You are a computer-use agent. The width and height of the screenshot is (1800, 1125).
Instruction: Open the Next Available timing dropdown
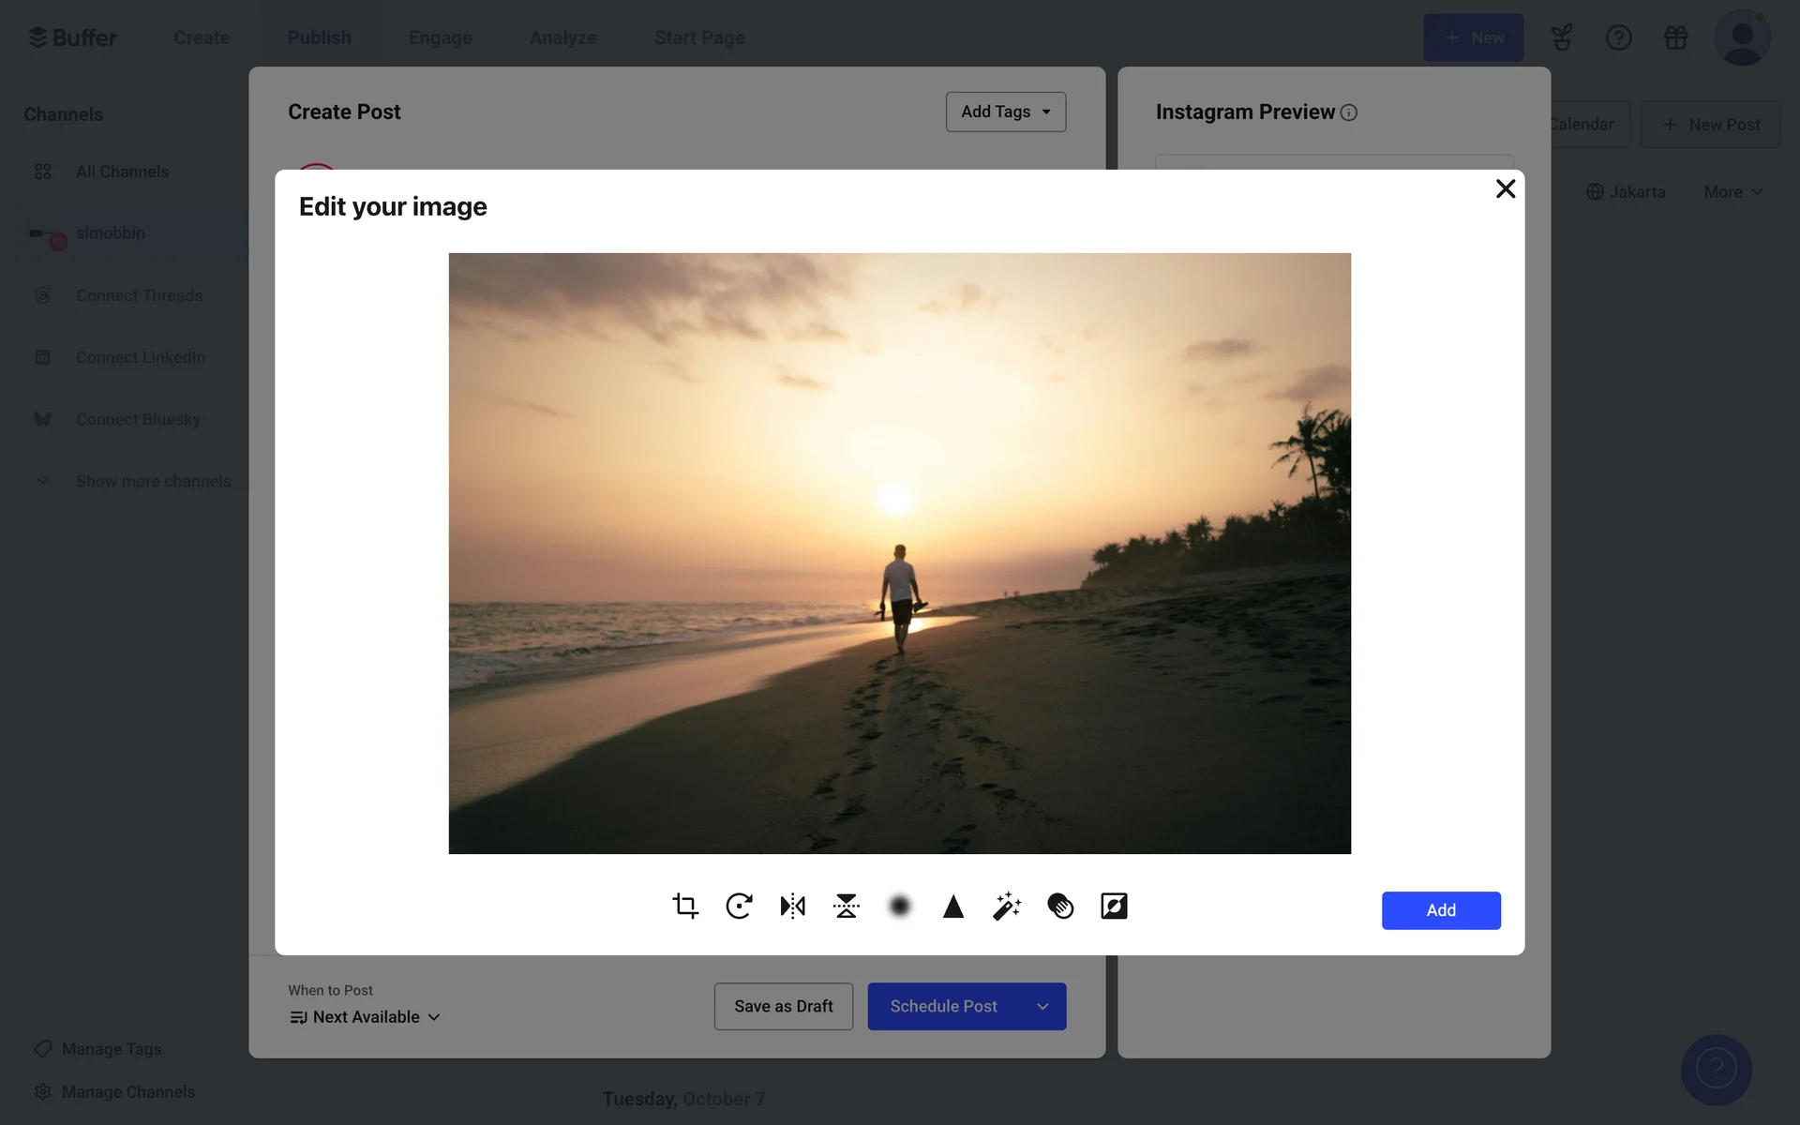366,1017
